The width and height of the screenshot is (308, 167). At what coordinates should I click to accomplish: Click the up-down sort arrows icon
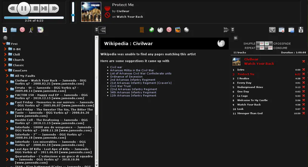pyautogui.click(x=236, y=38)
